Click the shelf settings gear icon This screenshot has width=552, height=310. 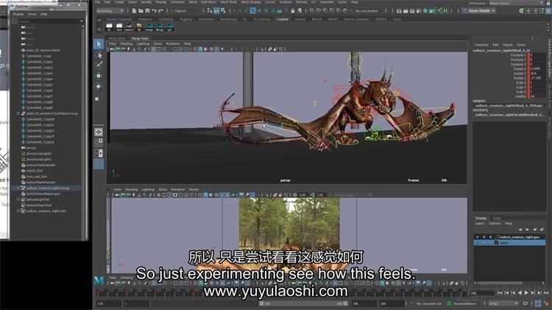coord(99,29)
